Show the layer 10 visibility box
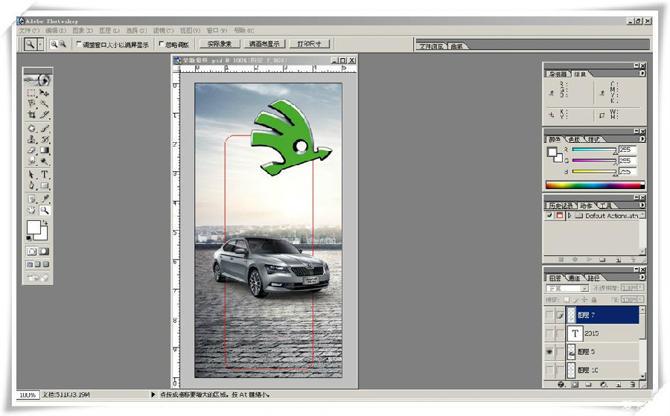The image size is (670, 416). point(549,370)
